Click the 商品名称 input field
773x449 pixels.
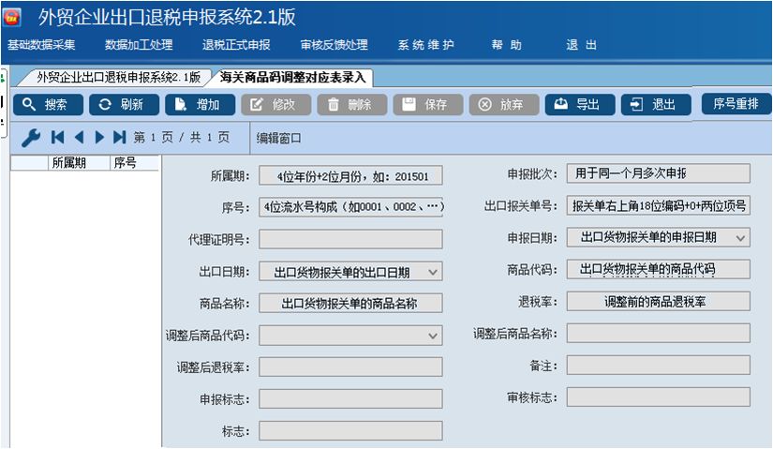[350, 303]
